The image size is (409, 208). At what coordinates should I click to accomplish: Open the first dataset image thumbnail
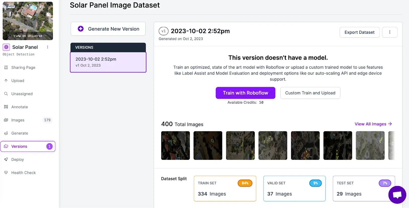[175, 145]
